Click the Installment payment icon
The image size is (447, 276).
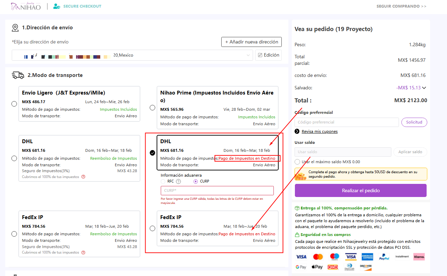click(x=402, y=257)
